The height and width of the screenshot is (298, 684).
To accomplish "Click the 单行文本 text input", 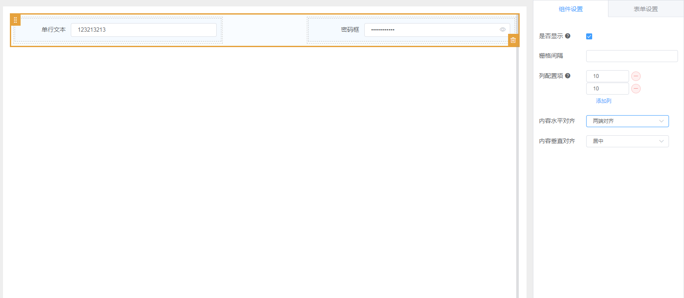I will (x=143, y=30).
